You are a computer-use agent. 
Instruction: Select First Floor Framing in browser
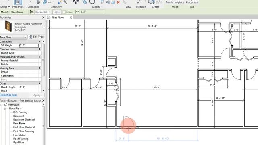[x=23, y=131]
